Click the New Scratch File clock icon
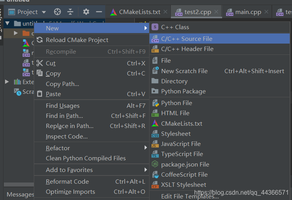Screen dimensions: 292x200 [x=155, y=70]
